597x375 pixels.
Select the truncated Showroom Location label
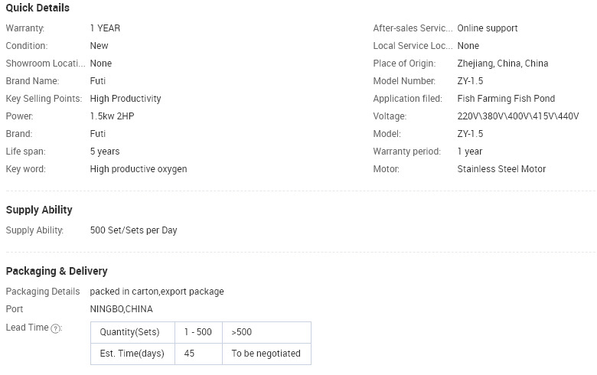click(x=45, y=64)
